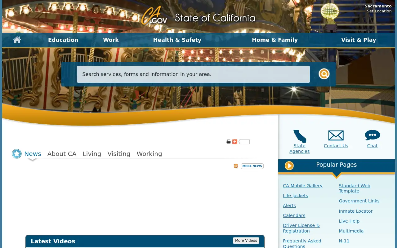397x248 pixels.
Task: Switch to the Living tab
Action: pos(92,154)
